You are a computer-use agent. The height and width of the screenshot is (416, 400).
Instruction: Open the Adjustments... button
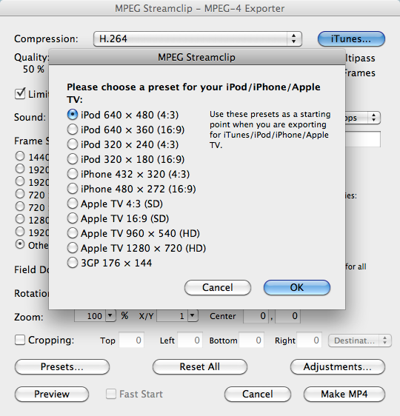point(338,366)
